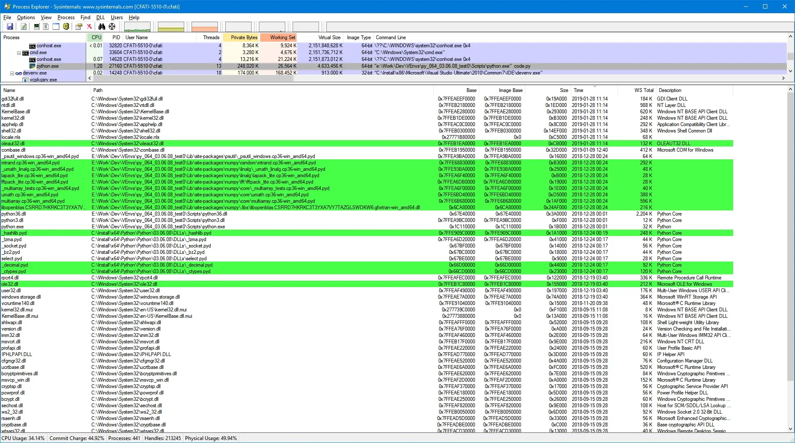Sort DLLs by the Time column header
Viewport: 795px width, 443px height.
pyautogui.click(x=595, y=90)
